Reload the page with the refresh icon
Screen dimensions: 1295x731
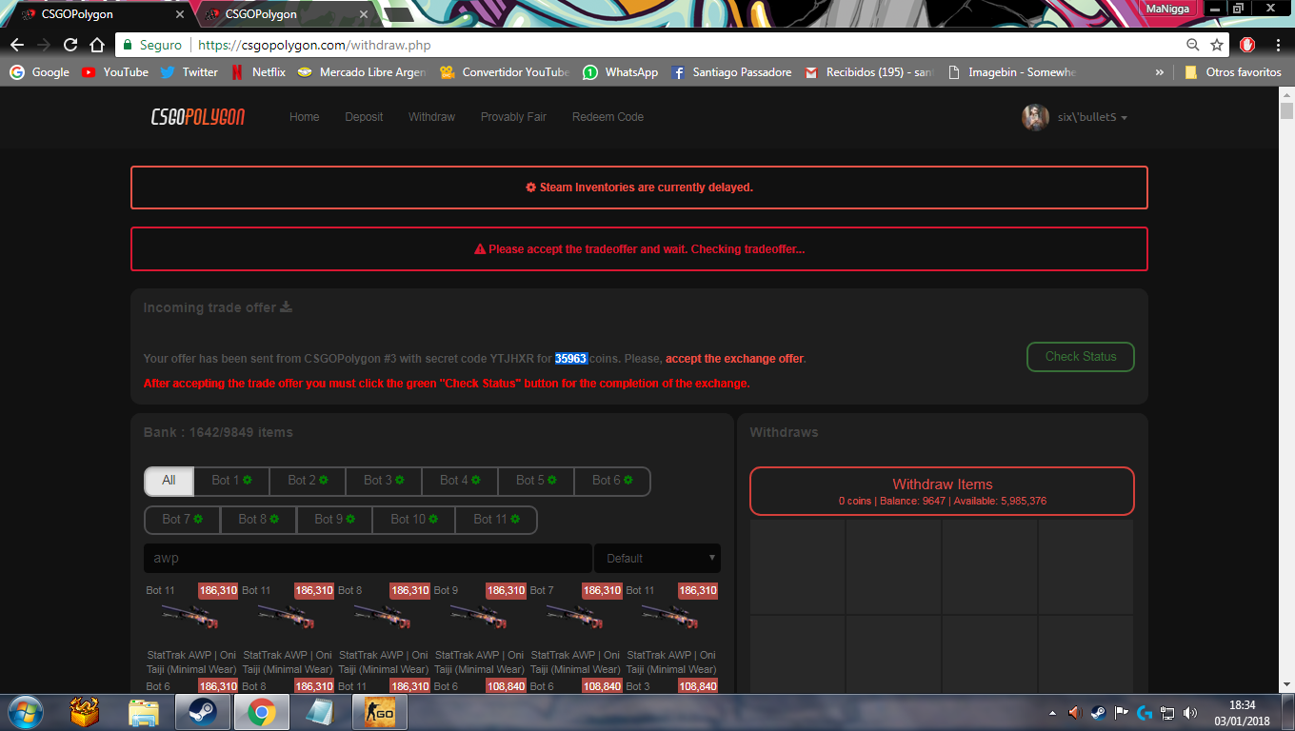(70, 45)
